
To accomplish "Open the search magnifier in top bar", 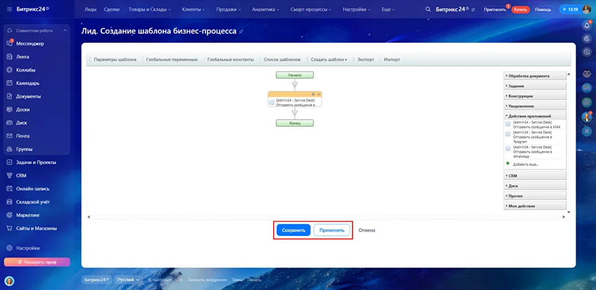I will (428, 10).
